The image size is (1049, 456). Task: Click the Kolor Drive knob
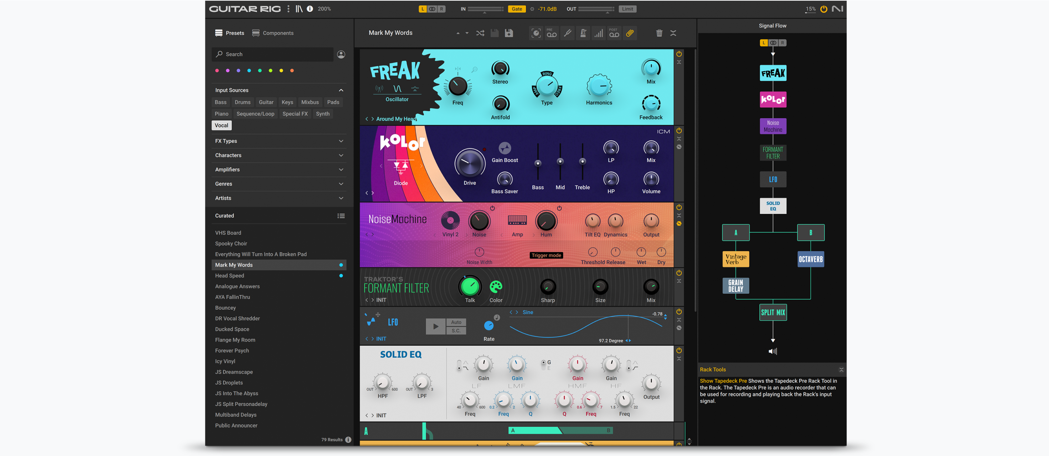(470, 163)
